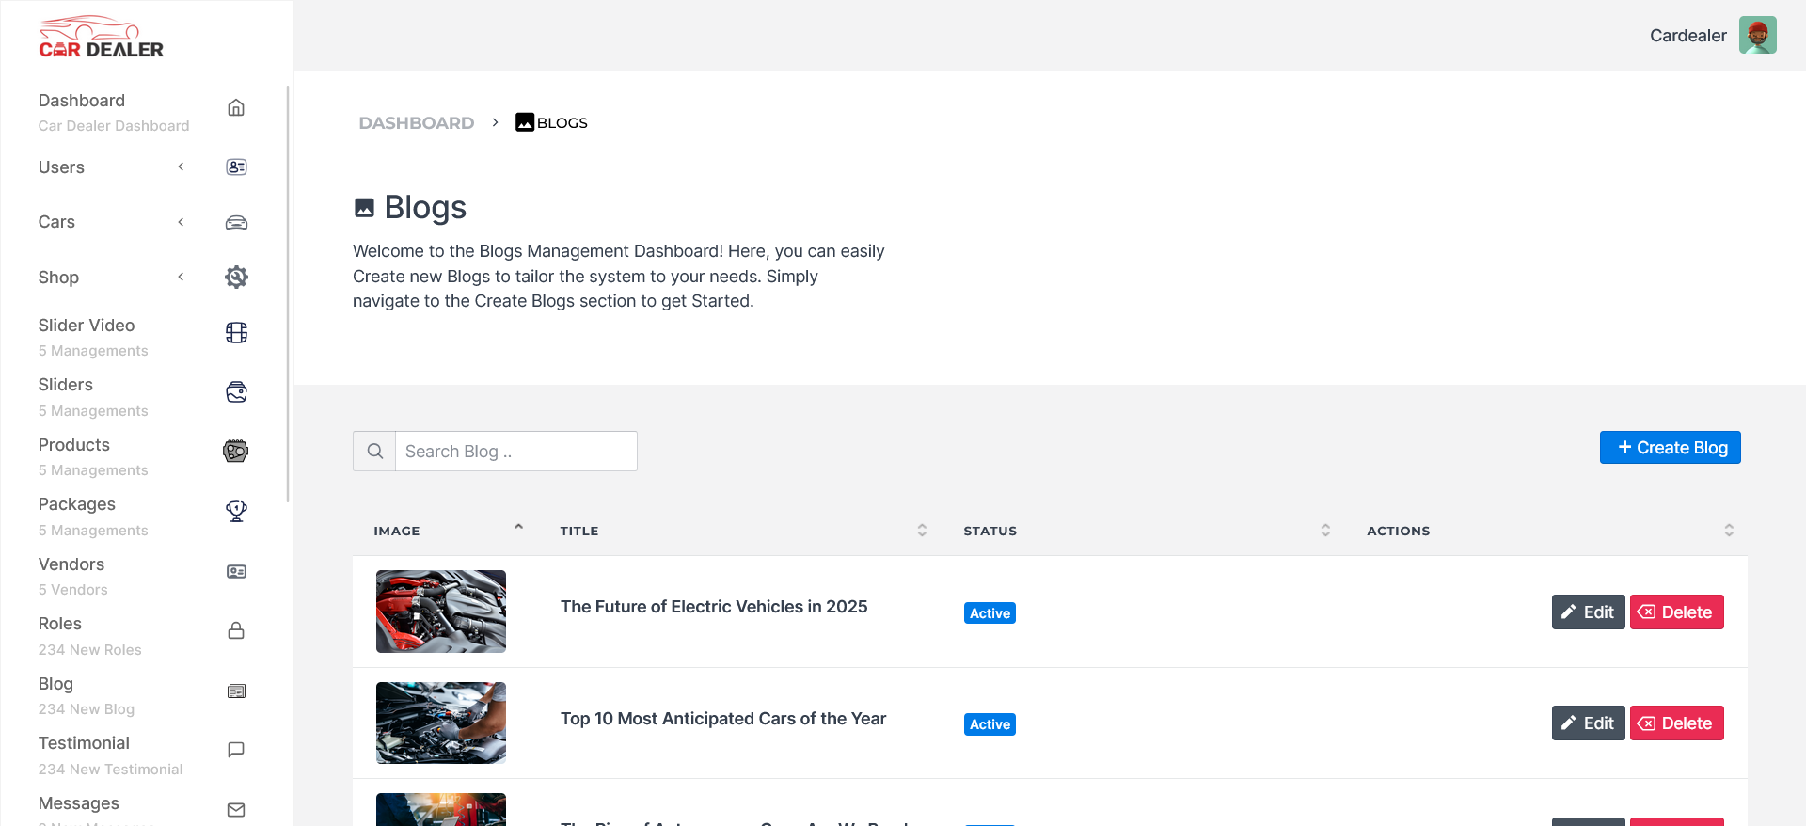Click the Packages trophy icon
The height and width of the screenshot is (826, 1806).
[236, 511]
